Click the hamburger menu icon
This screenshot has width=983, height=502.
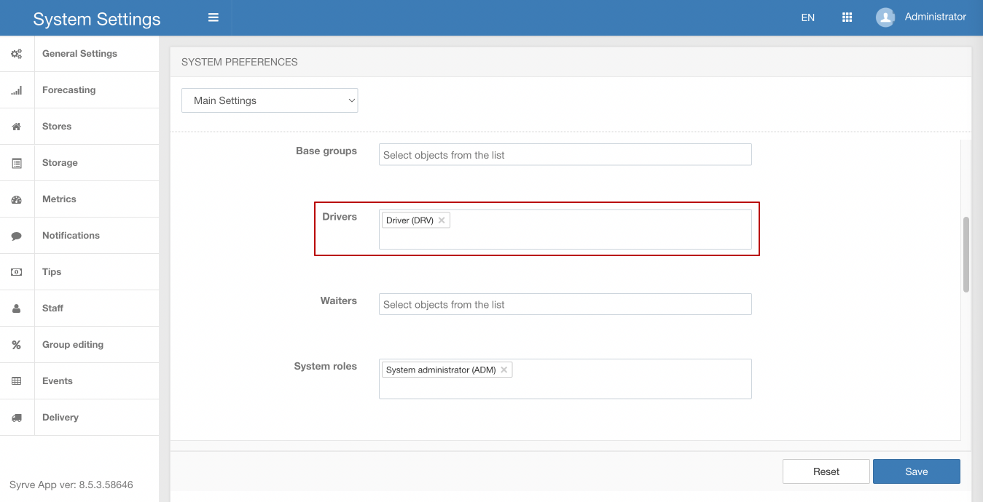pos(214,17)
